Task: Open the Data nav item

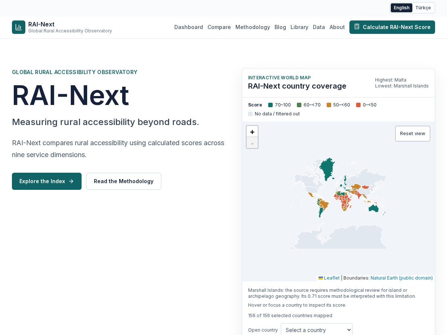Action: pos(319,27)
